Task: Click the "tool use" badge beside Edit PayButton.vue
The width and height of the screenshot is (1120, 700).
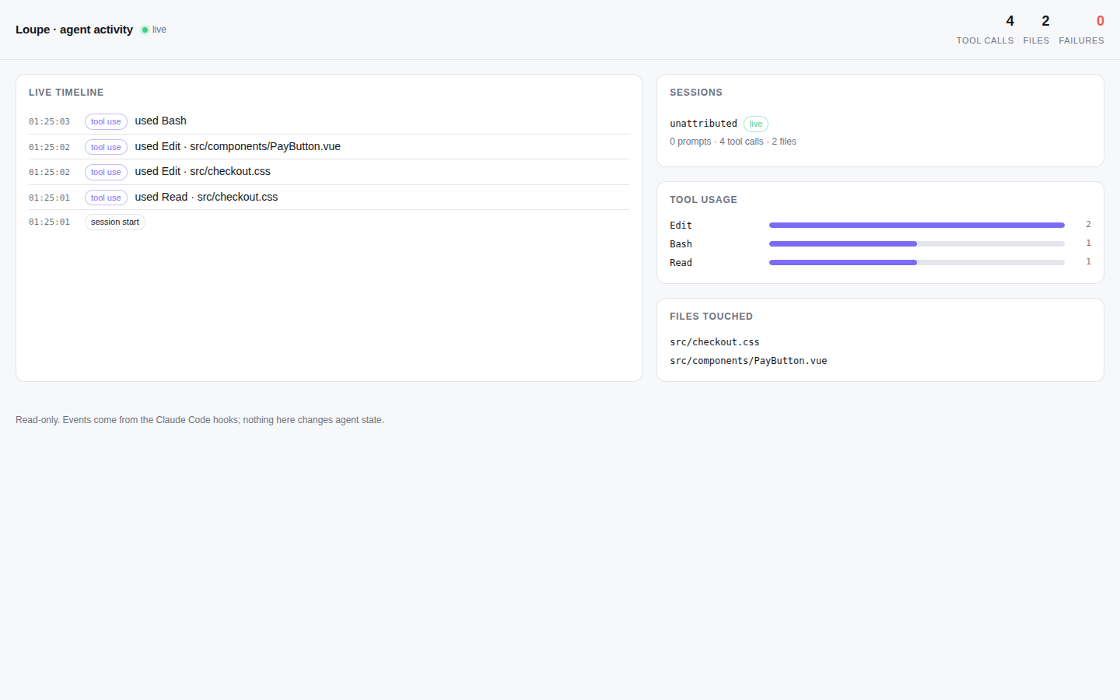Action: pos(106,147)
